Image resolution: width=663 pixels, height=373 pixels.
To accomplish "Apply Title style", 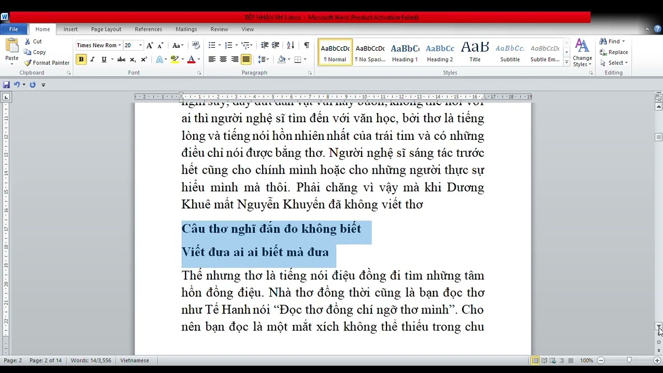I will (x=475, y=52).
